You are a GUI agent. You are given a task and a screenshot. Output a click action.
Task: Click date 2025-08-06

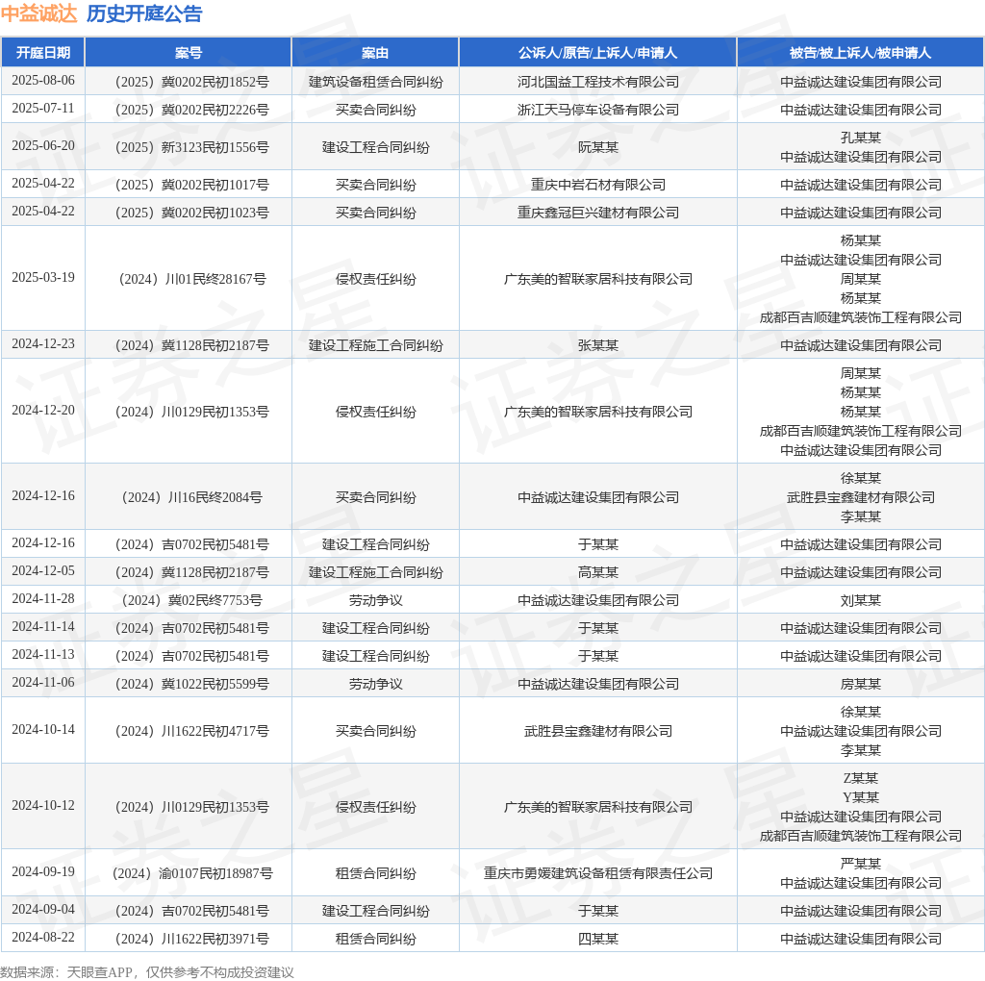pos(42,81)
